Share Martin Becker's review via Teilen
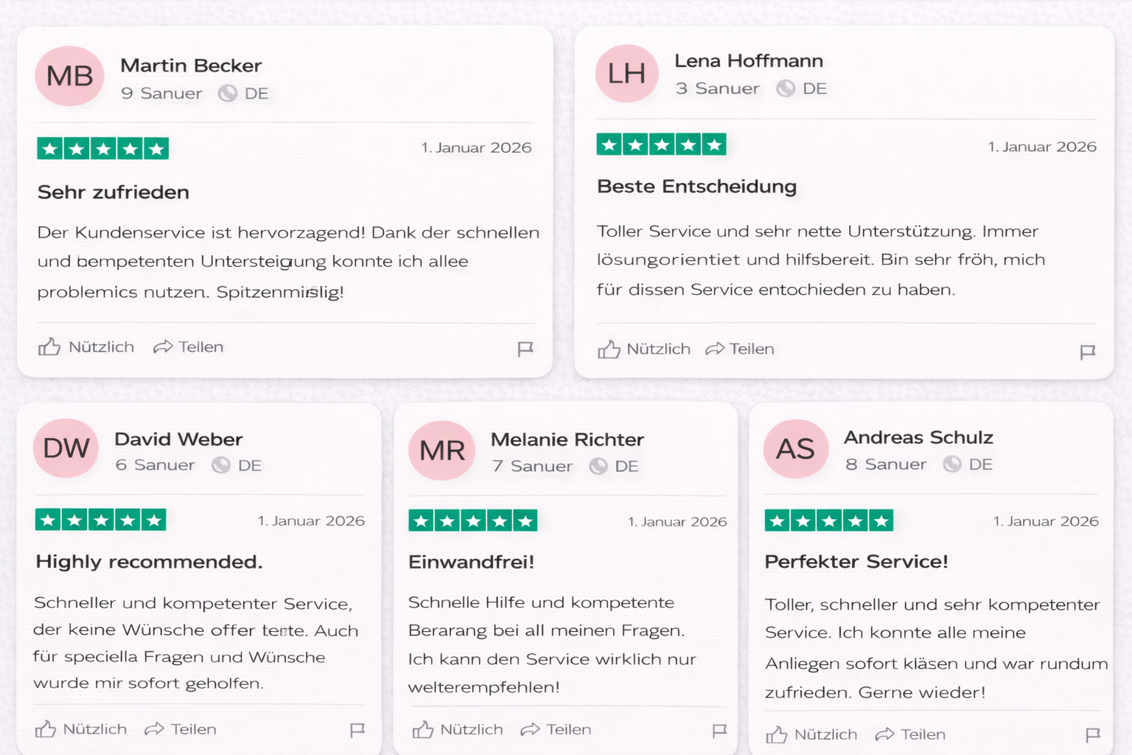 [x=189, y=347]
